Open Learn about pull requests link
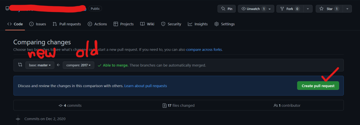This screenshot has width=360, height=125. [145, 86]
